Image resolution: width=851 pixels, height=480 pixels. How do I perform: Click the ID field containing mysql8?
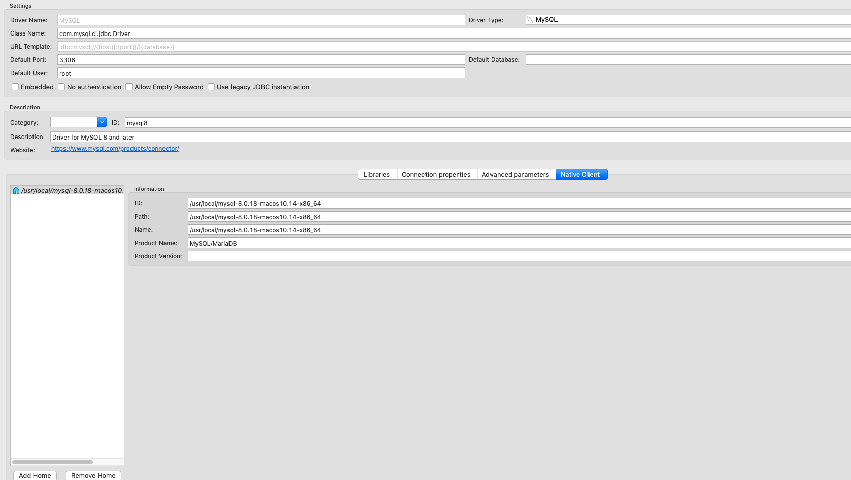point(487,123)
